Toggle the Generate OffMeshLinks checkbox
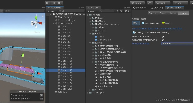This screenshot has height=103, width=193. tap(163, 40)
